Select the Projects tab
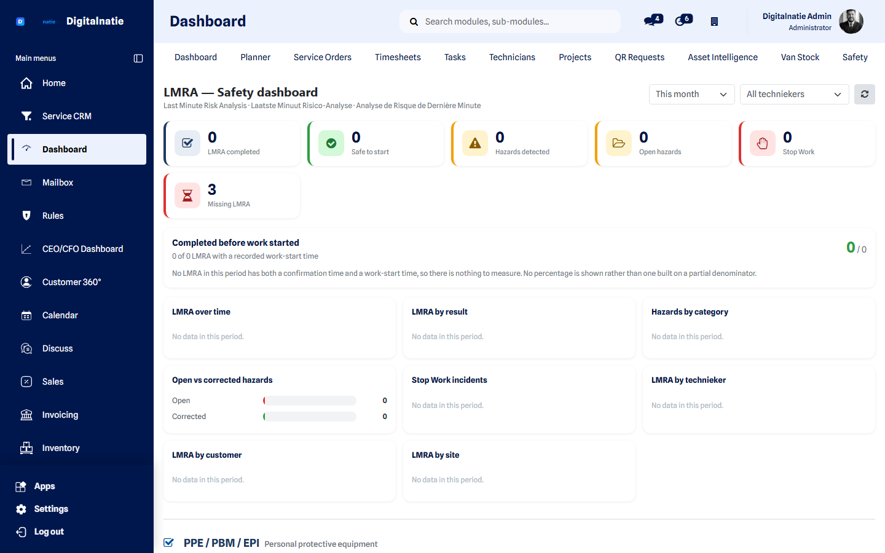Image resolution: width=885 pixels, height=553 pixels. (575, 57)
